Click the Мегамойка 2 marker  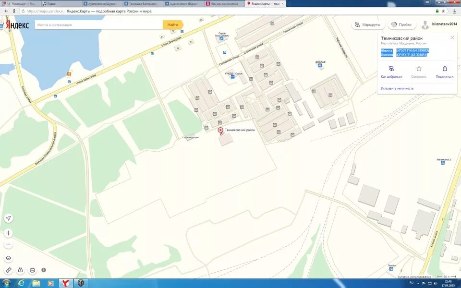443,163
